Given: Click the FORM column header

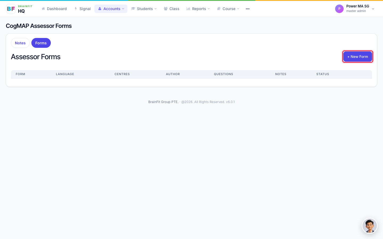Looking at the screenshot, I should coord(20,74).
